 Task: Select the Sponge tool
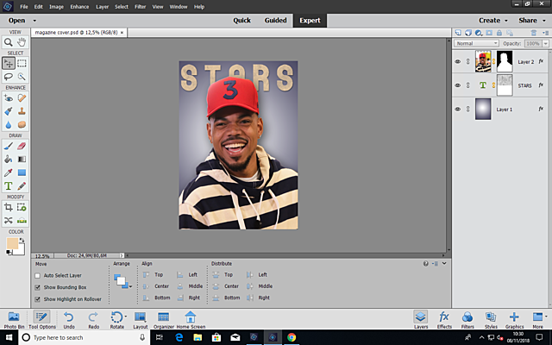(22, 124)
